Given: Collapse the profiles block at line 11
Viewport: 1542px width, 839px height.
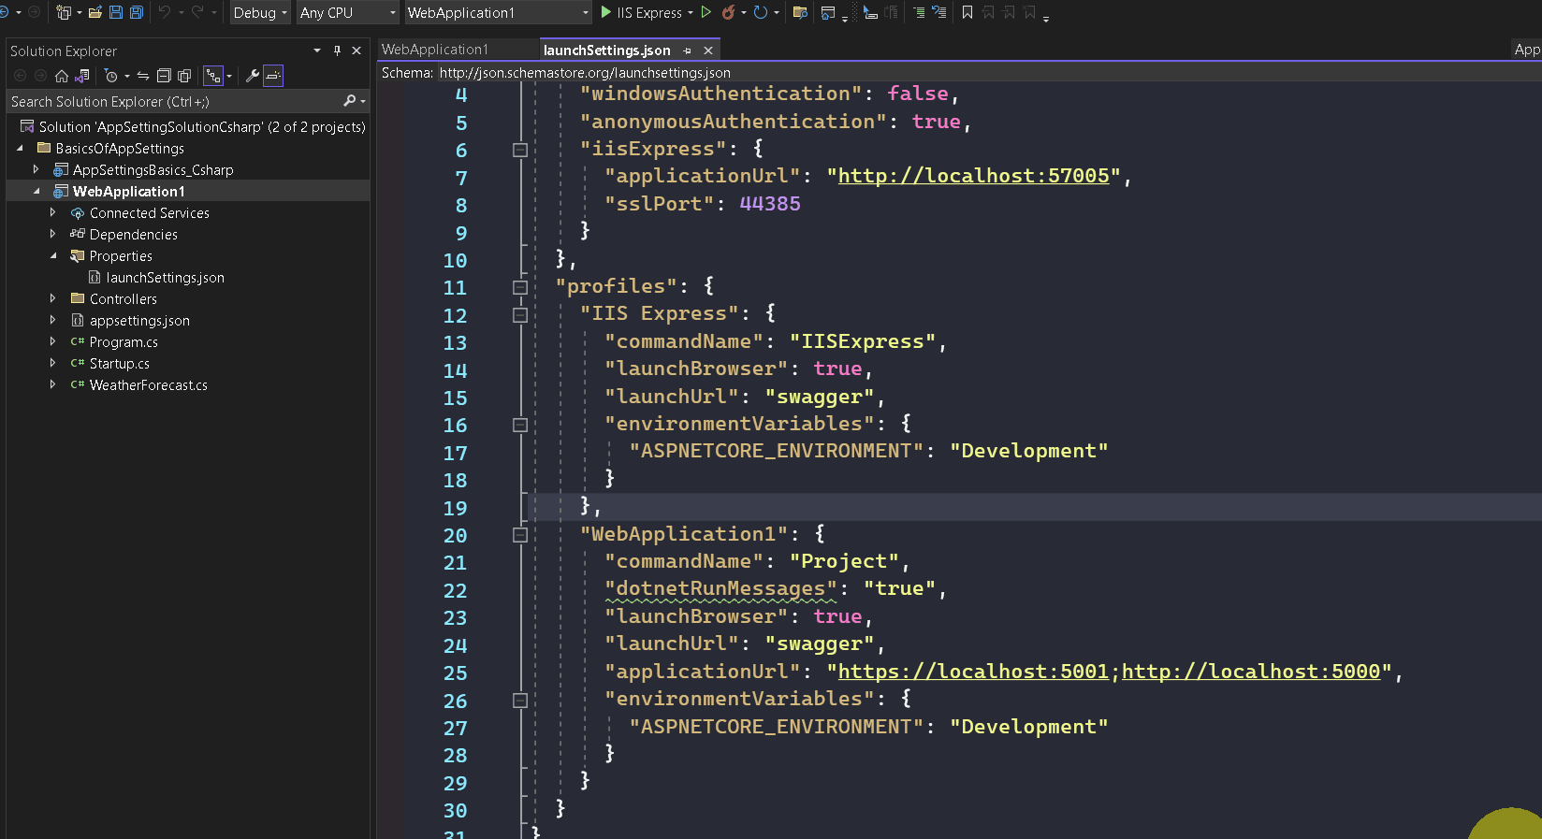Looking at the screenshot, I should [520, 287].
